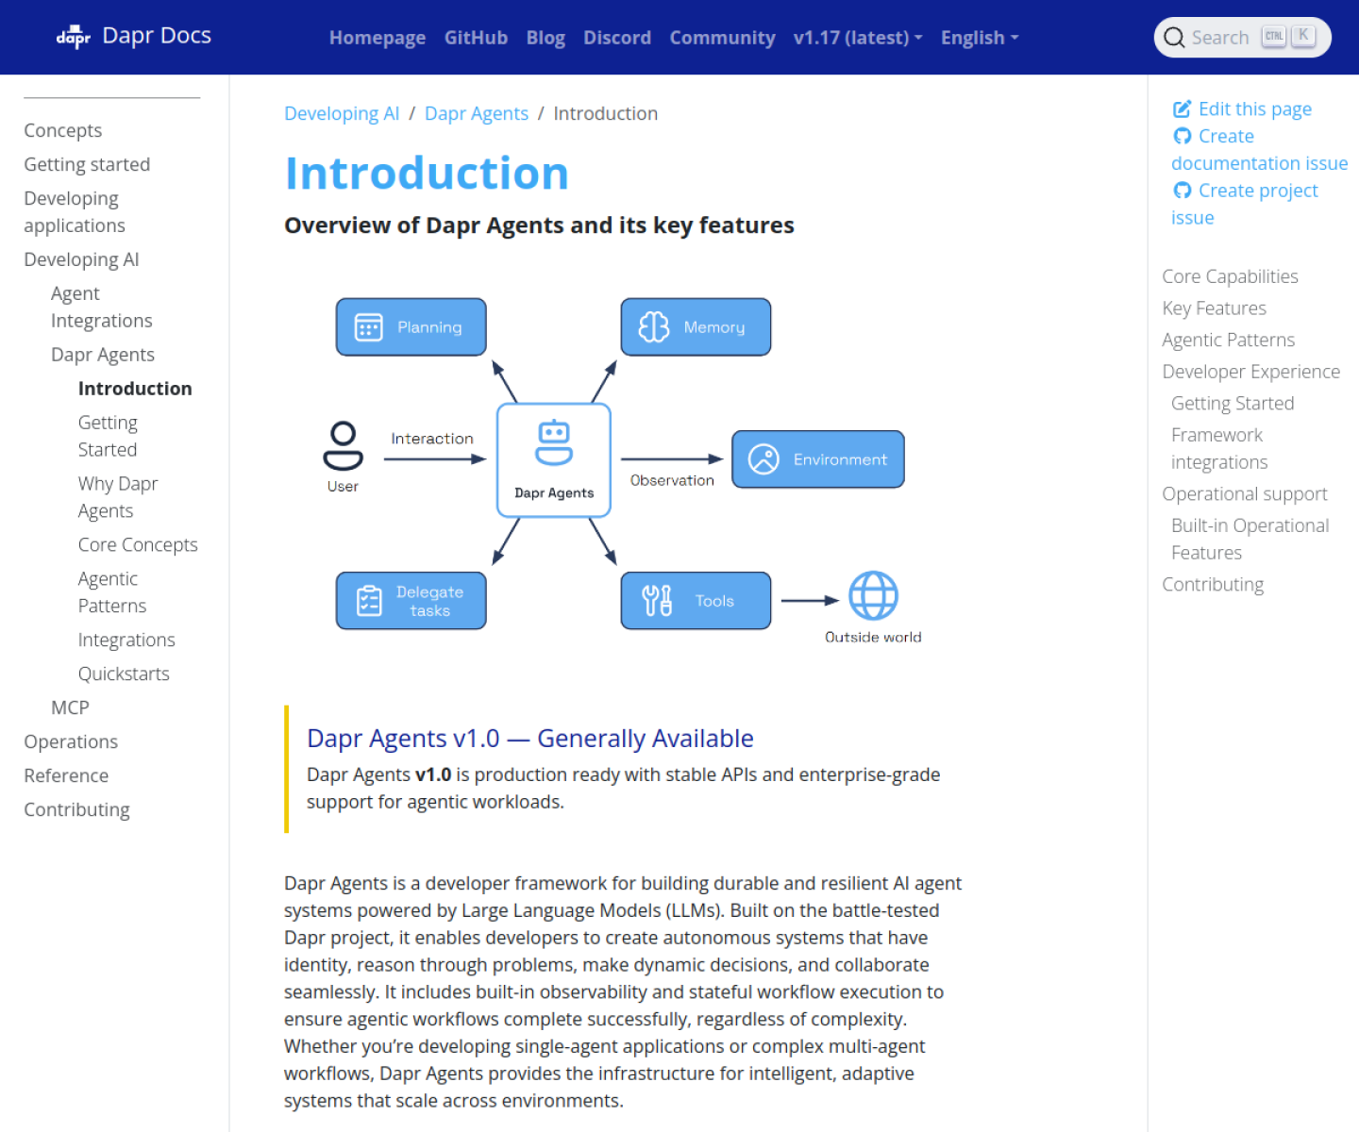This screenshot has height=1132, width=1359.
Task: Jump to Core Capabilities in page contents
Action: coord(1230,276)
